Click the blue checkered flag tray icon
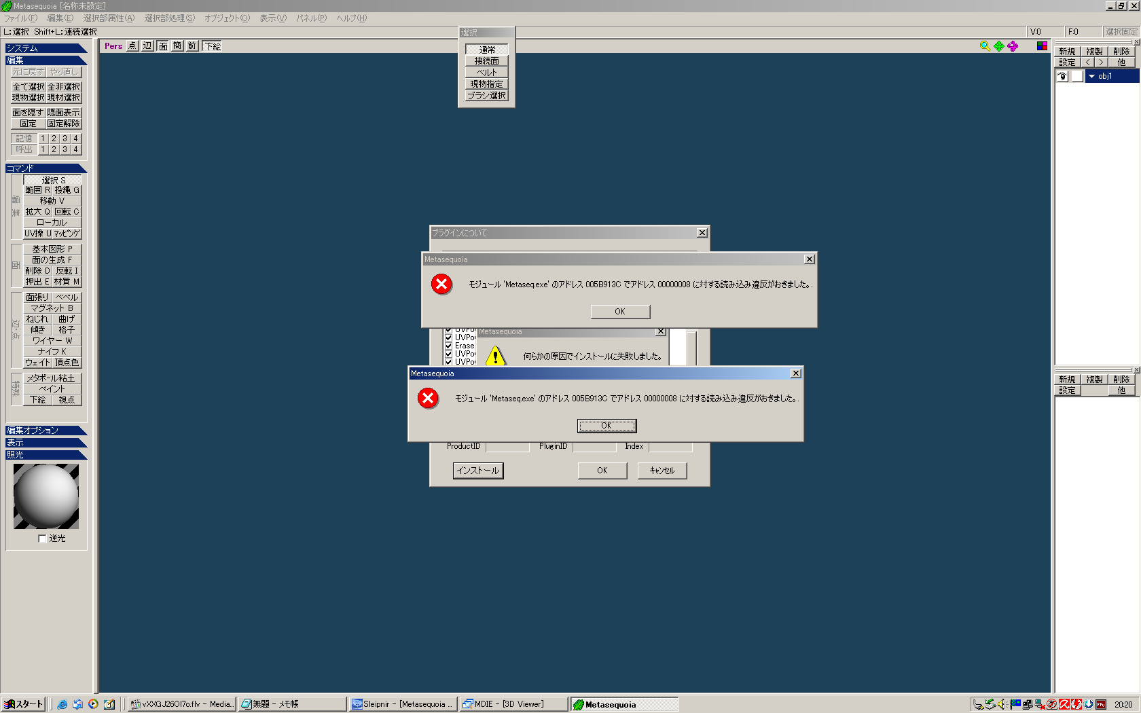This screenshot has width=1141, height=713. (1015, 704)
